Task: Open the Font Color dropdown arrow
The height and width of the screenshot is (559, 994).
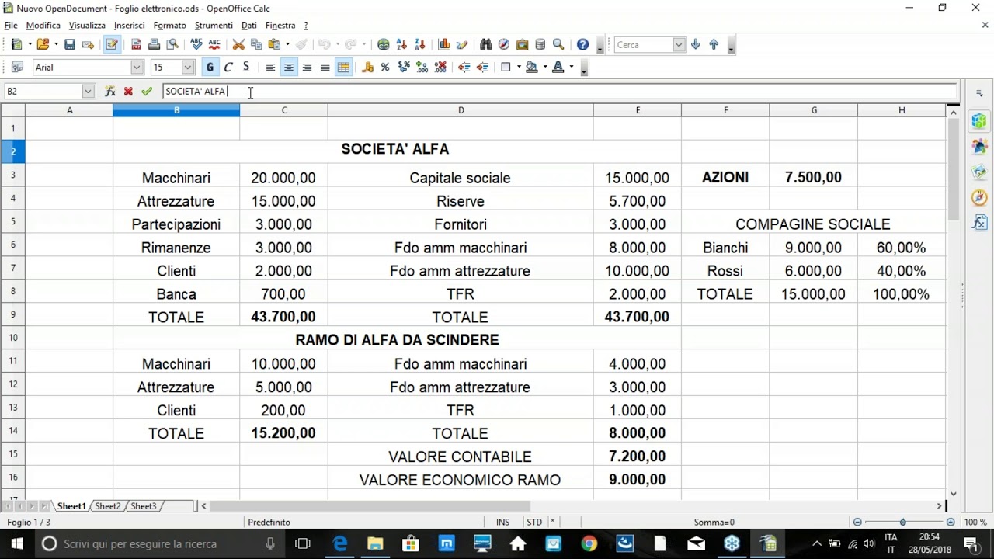Action: pos(572,68)
